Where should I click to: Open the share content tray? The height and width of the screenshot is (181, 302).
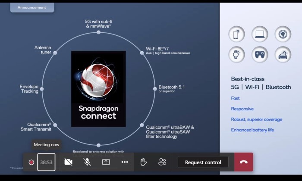coord(106,162)
